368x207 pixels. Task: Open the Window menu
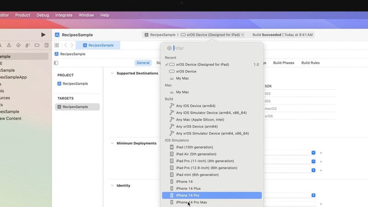(86, 15)
